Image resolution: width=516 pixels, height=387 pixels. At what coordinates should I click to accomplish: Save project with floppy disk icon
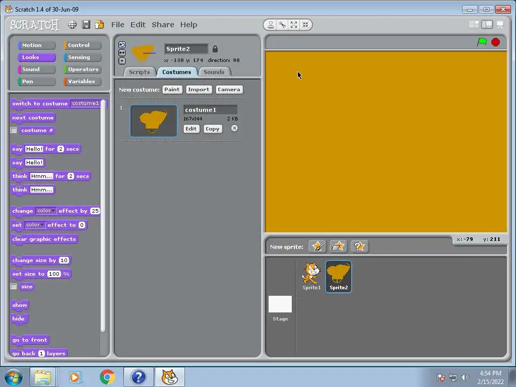click(x=86, y=25)
